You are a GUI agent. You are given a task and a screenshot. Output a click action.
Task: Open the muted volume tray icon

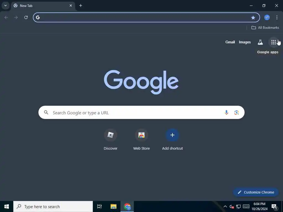[x=232, y=206]
